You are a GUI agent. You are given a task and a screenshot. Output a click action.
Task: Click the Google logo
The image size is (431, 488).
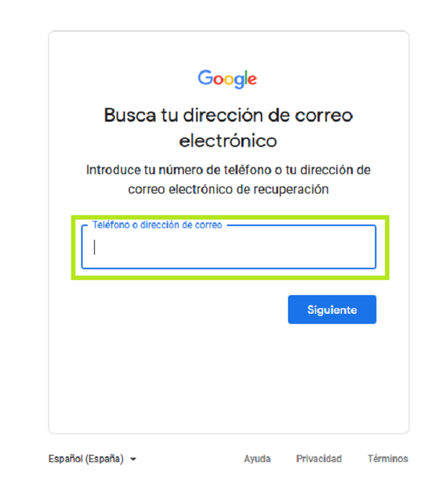[228, 78]
